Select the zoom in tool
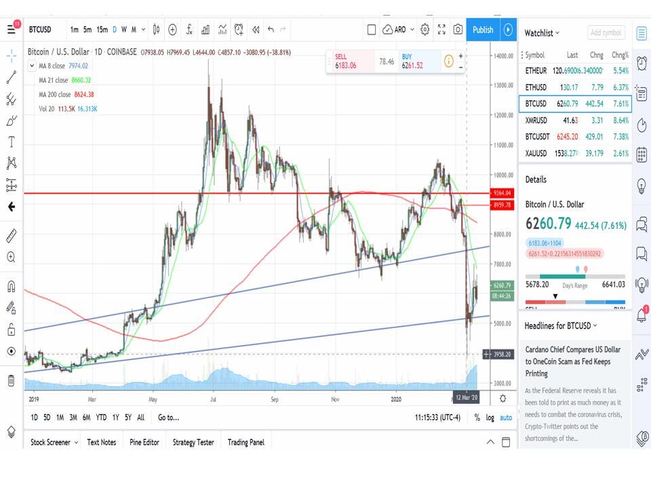The width and height of the screenshot is (651, 488). coord(12,258)
